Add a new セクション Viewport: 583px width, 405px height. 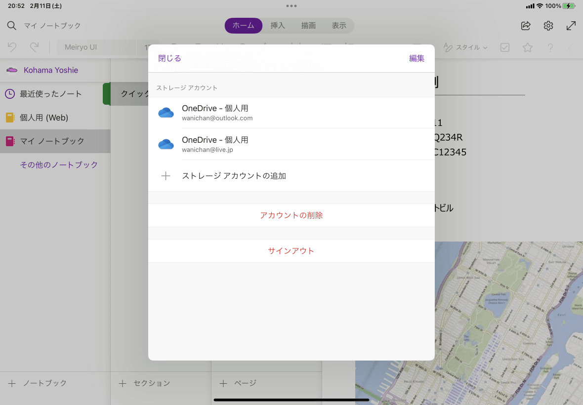[x=144, y=383]
